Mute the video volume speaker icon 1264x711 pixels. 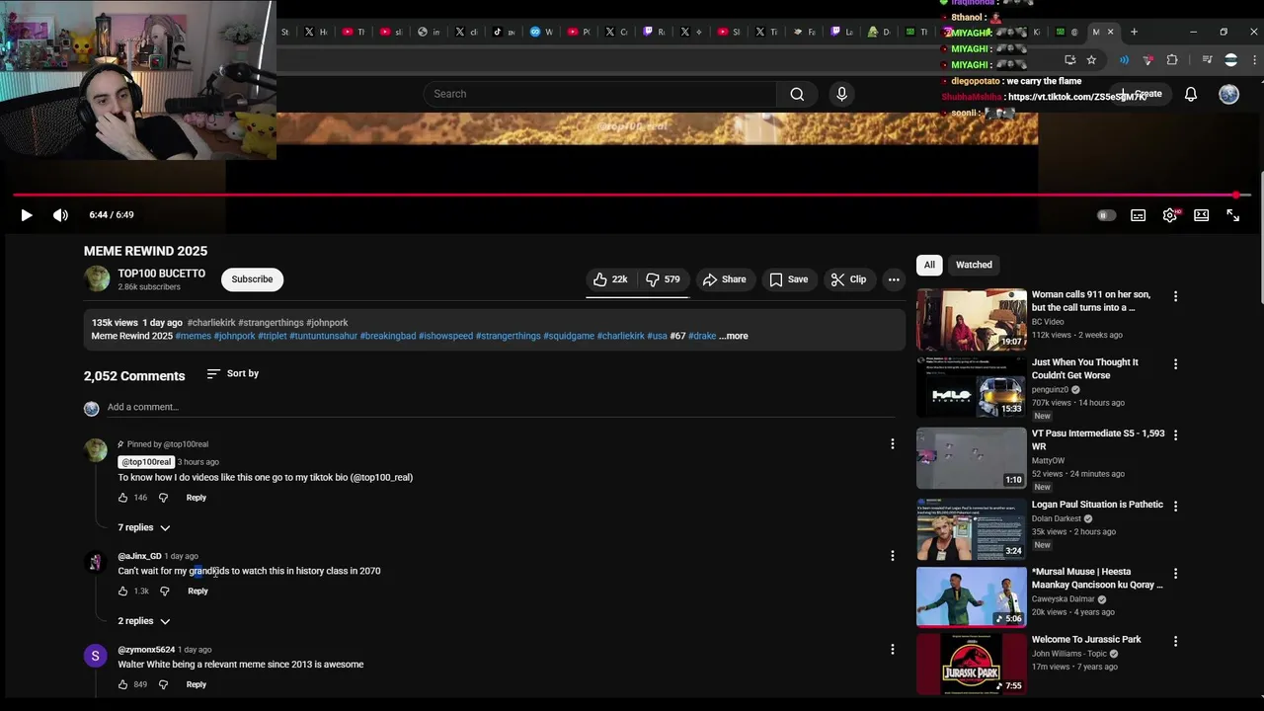[60, 215]
